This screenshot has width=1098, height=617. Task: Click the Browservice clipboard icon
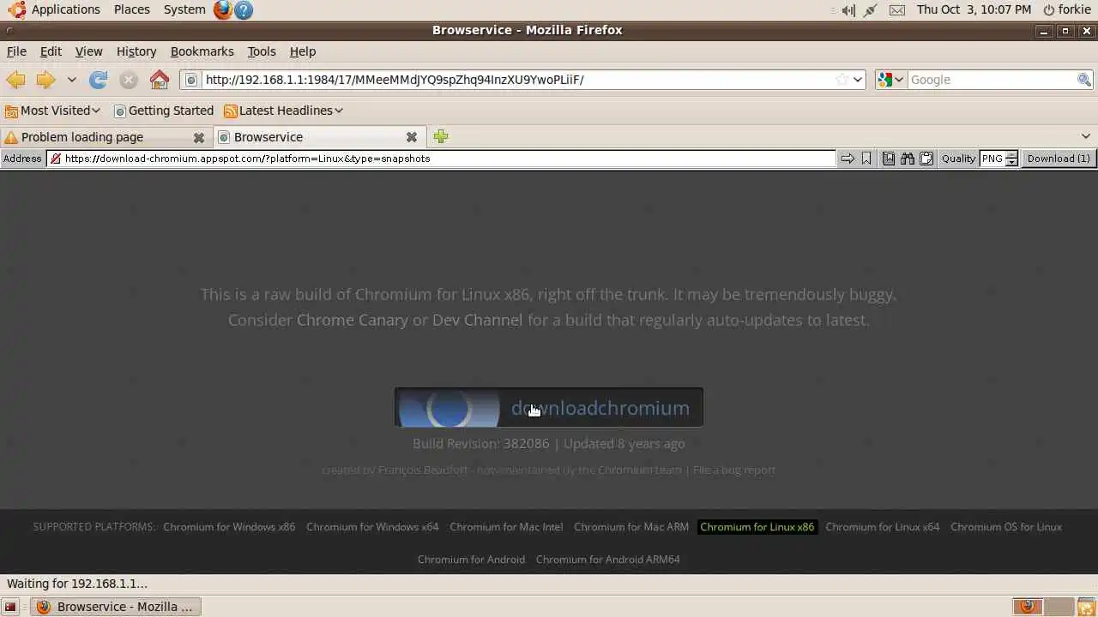926,159
